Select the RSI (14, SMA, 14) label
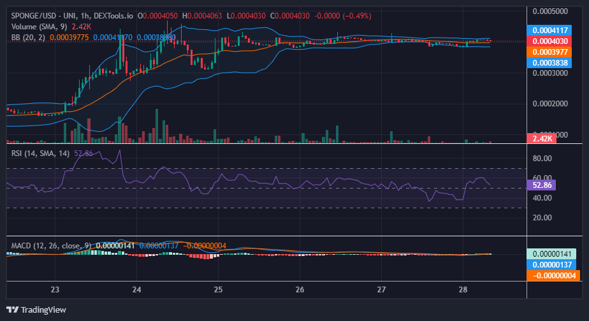This screenshot has height=321, width=589. [40, 153]
